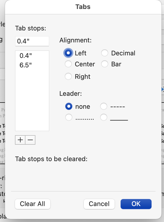Click empty area of tab stops list

(x=32, y=99)
